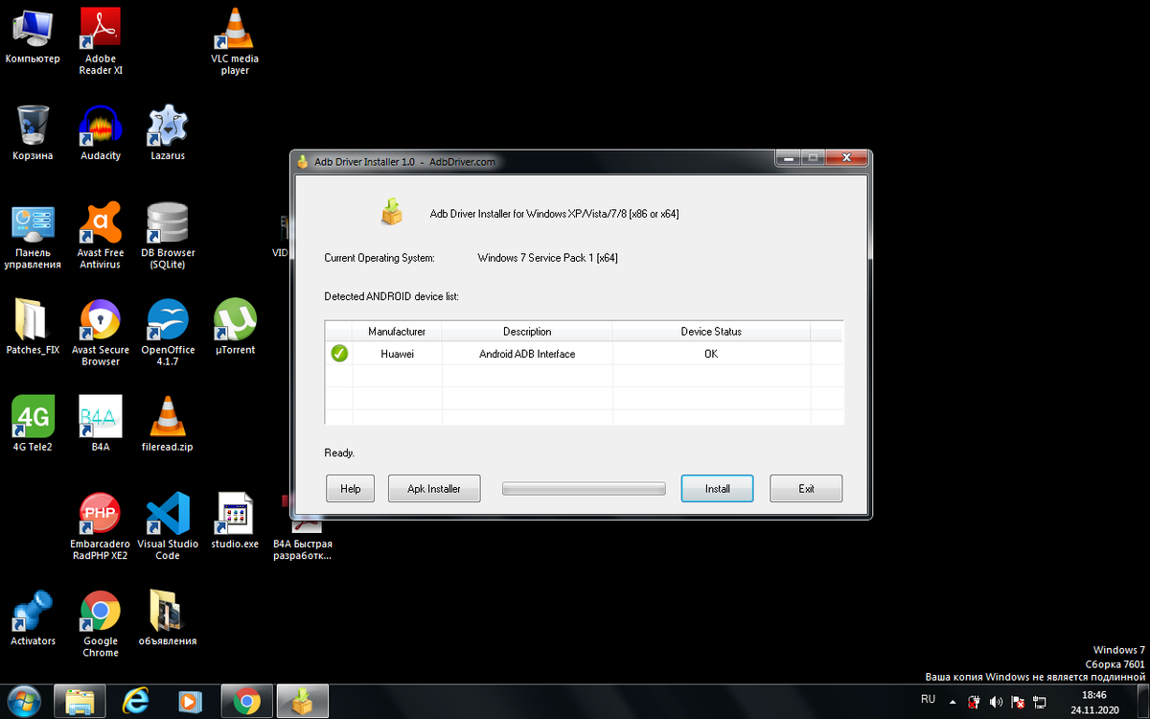Select Visual Studio Code shortcut
Screen dimensions: 1150x719
click(x=168, y=526)
